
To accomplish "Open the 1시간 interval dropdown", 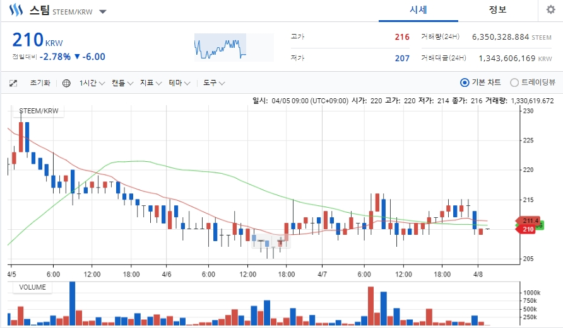I will [x=92, y=83].
